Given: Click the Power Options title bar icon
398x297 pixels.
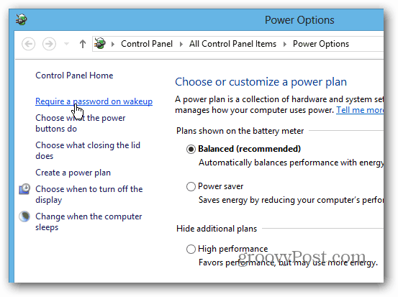Looking at the screenshot, I should pyautogui.click(x=22, y=19).
